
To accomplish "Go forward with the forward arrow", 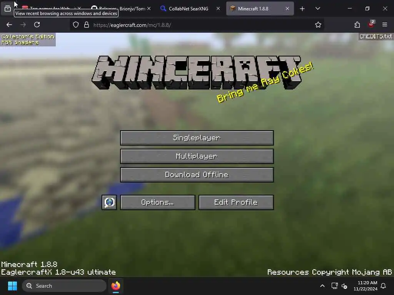I will click(x=23, y=25).
